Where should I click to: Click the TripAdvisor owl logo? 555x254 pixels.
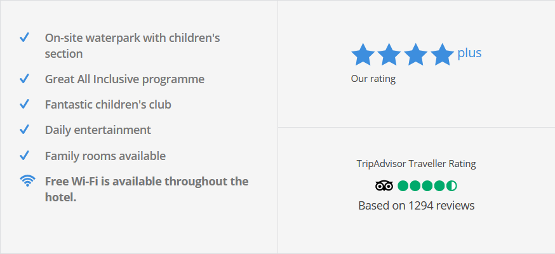pos(384,186)
